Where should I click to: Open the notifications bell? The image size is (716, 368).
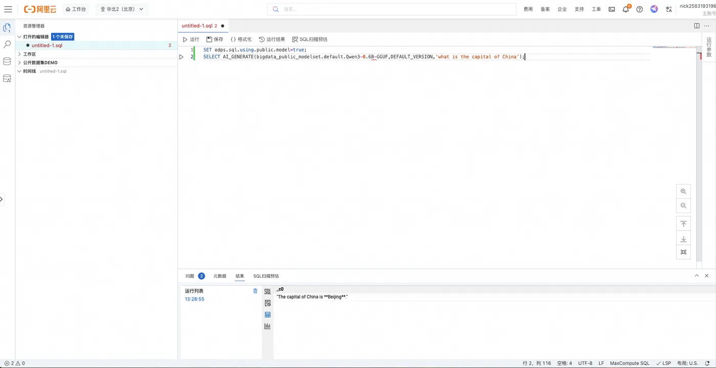point(625,9)
